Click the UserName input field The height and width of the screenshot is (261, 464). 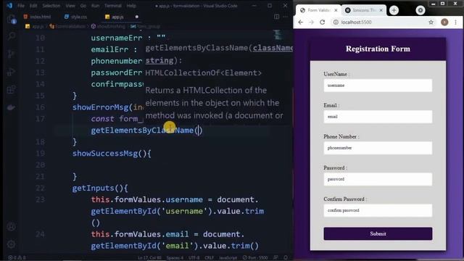tap(378, 86)
